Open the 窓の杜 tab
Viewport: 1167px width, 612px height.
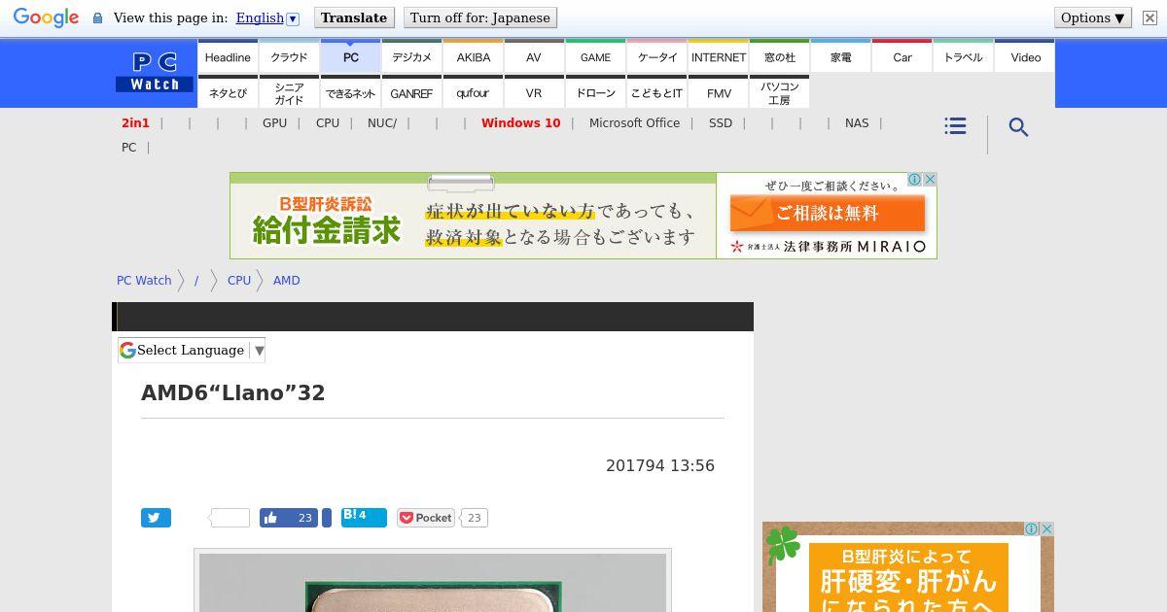(x=780, y=57)
